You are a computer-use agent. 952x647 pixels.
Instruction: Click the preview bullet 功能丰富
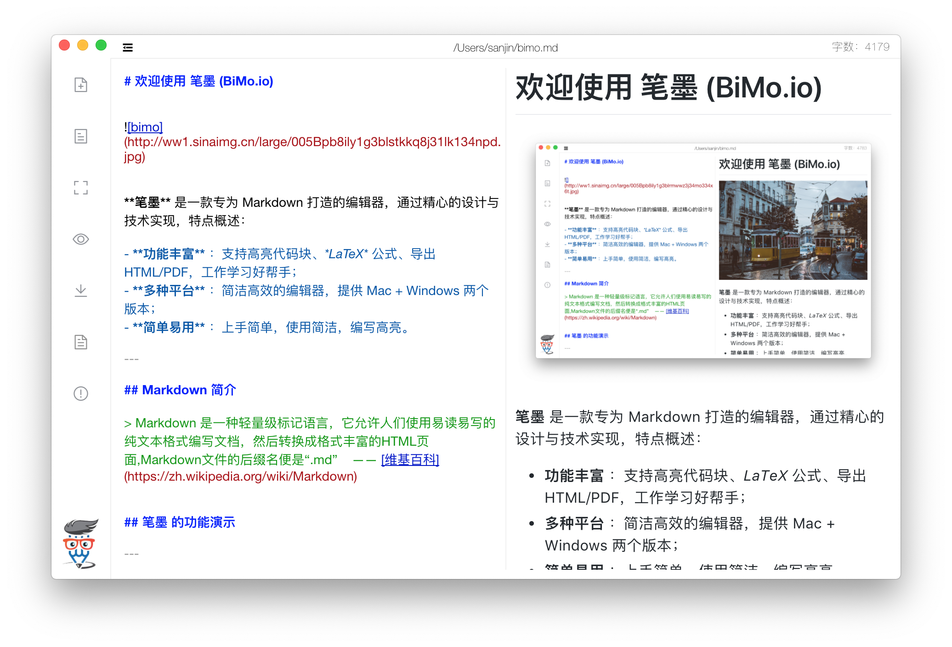[x=706, y=486]
